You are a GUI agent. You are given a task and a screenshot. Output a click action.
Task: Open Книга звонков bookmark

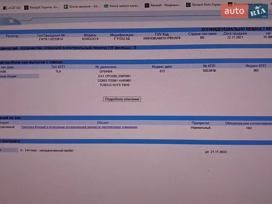82,6
